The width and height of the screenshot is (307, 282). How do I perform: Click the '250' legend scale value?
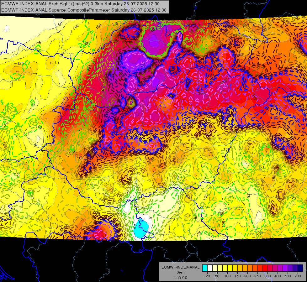click(x=257, y=276)
